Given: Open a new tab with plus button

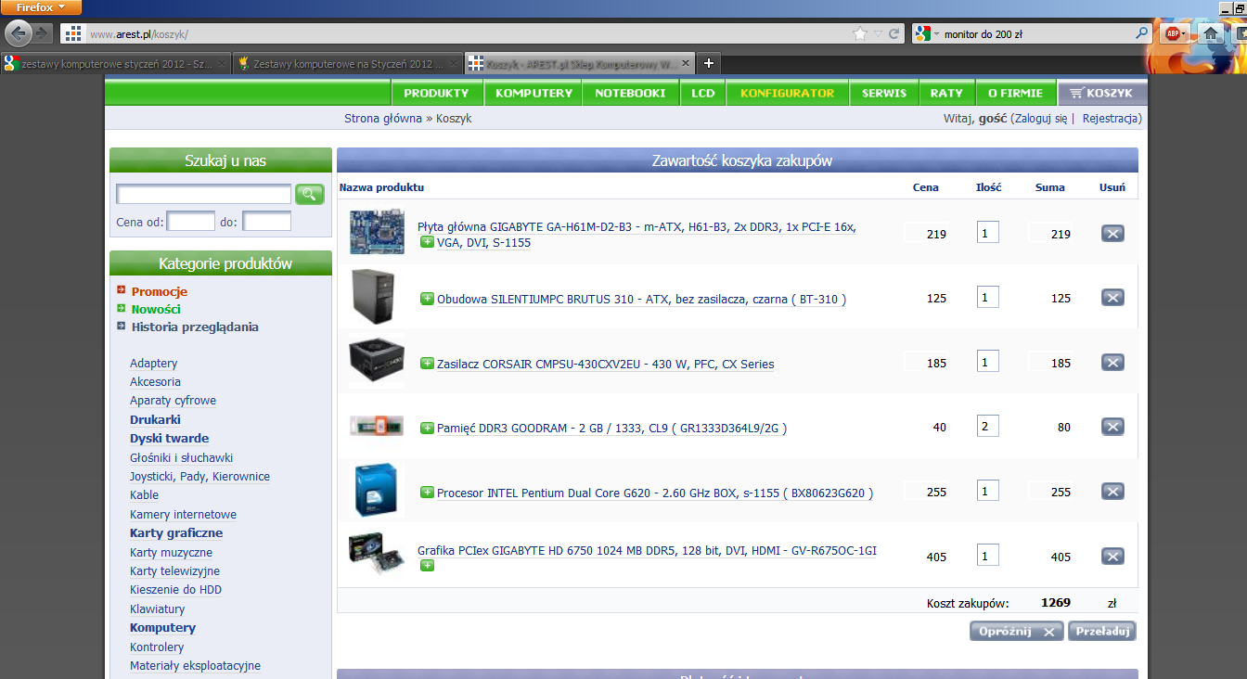Looking at the screenshot, I should (709, 63).
